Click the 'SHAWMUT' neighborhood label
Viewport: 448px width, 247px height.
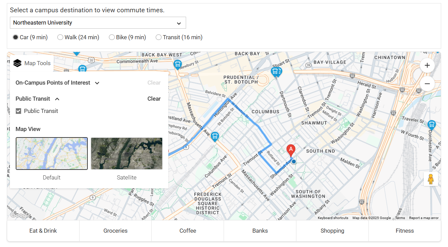(x=314, y=123)
